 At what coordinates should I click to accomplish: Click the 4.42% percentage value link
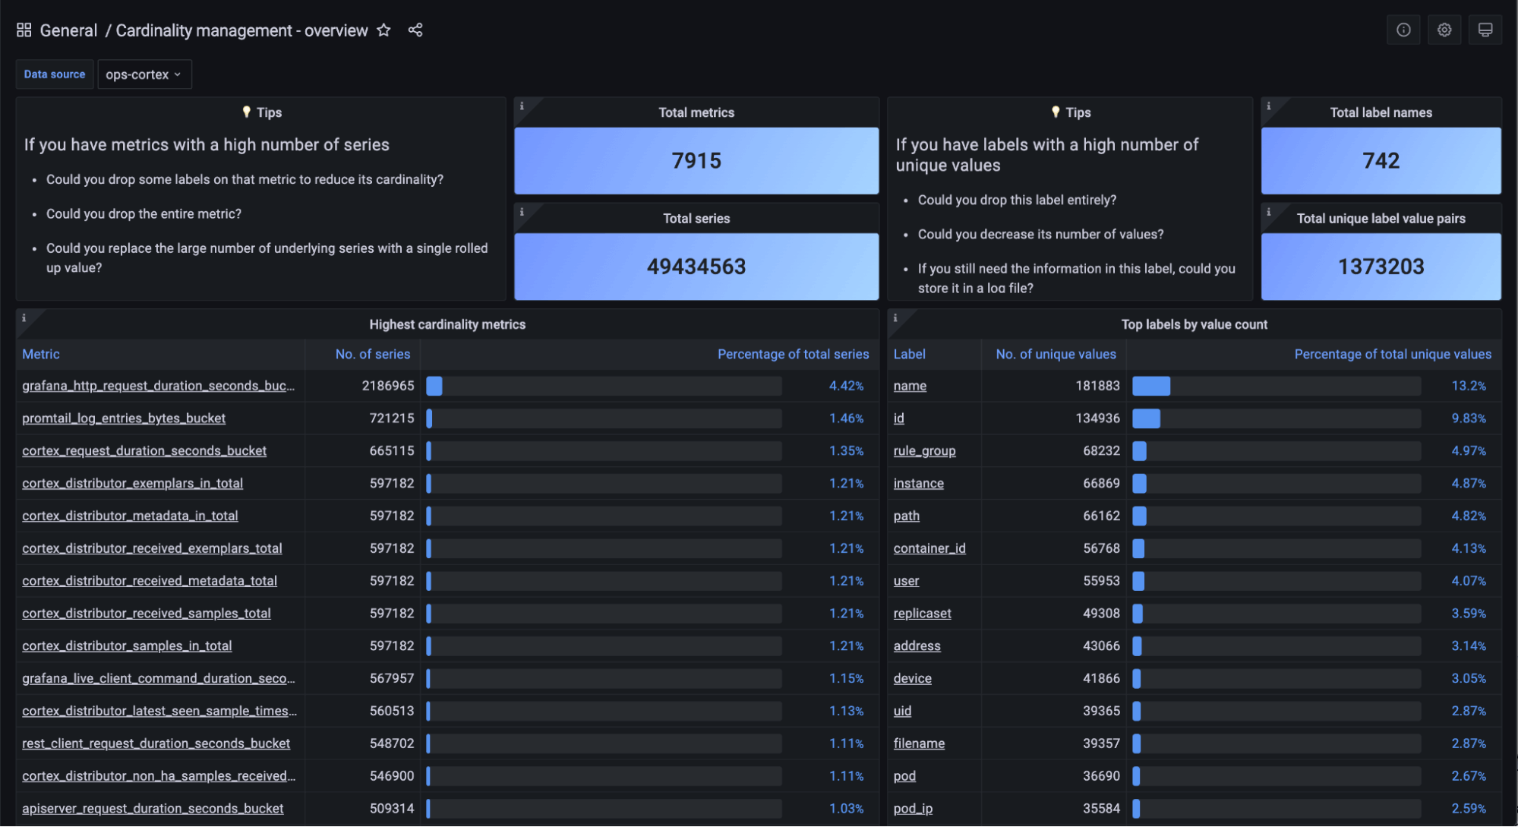(845, 386)
